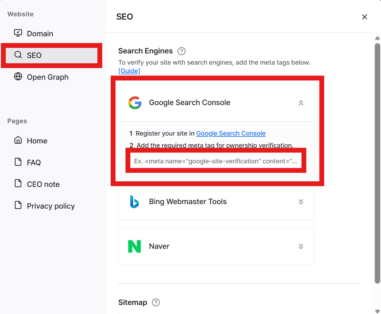
Task: Click the vertical scrollbar thumb
Action: [x=377, y=163]
